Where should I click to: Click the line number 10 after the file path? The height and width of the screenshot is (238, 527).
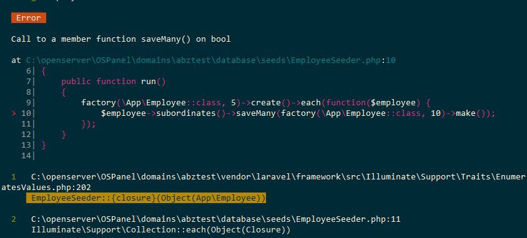click(x=391, y=60)
